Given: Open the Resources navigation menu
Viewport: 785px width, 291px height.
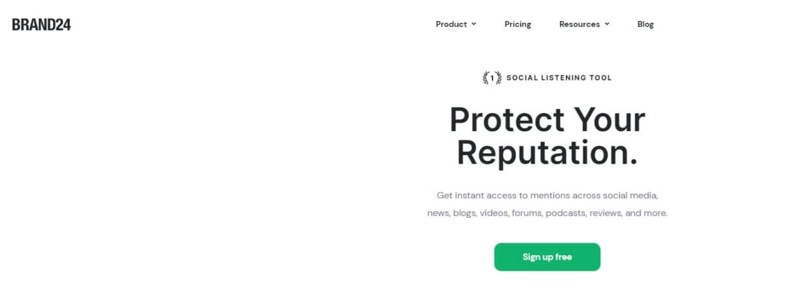Looking at the screenshot, I should (584, 24).
